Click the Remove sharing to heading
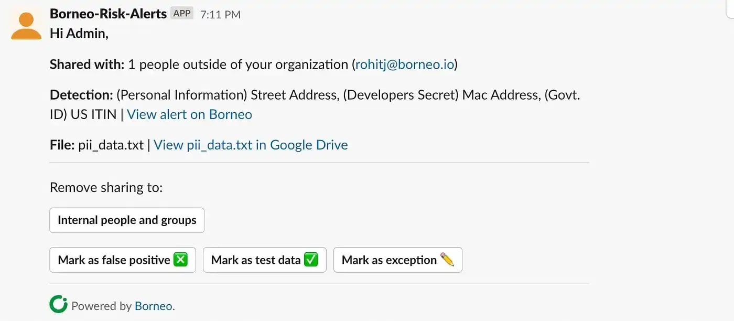Screen dimensions: 734x321 (x=106, y=187)
